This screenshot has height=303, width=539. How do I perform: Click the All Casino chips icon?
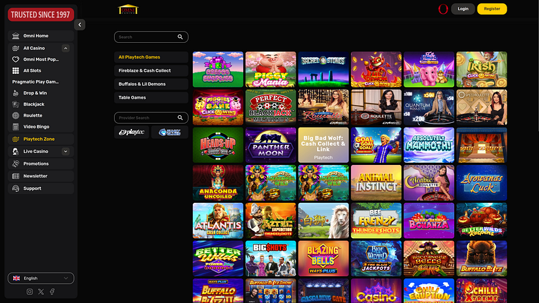[15, 48]
